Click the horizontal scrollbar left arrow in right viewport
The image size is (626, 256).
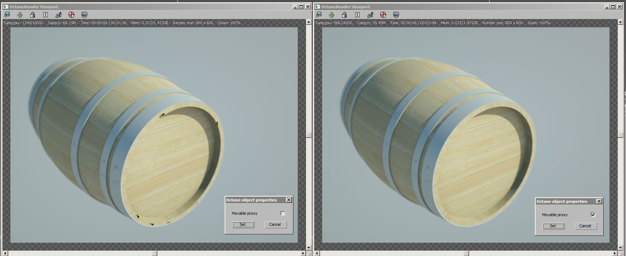317,253
